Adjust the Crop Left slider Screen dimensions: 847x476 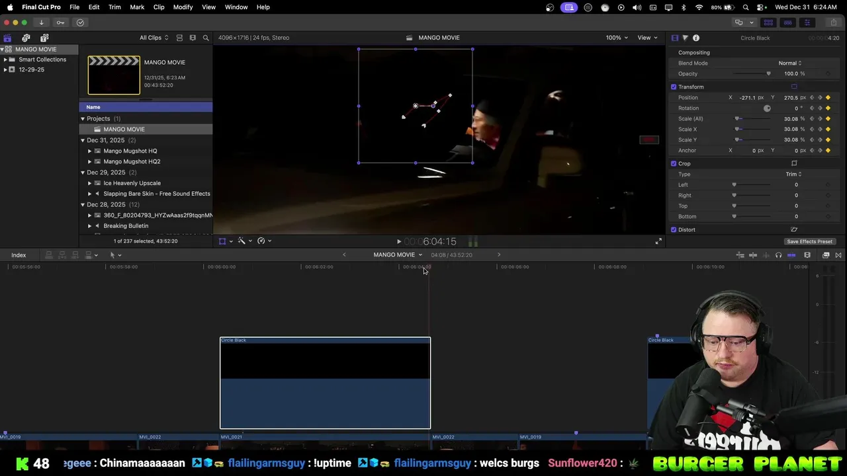point(750,184)
